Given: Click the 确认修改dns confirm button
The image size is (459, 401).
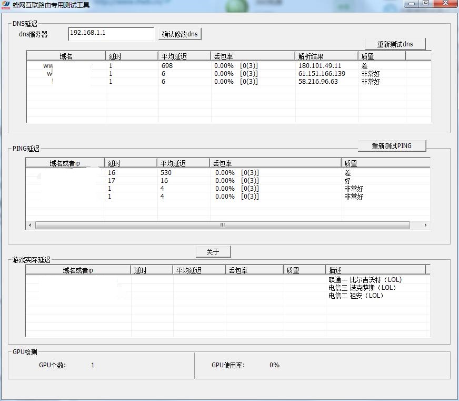Looking at the screenshot, I should [179, 33].
